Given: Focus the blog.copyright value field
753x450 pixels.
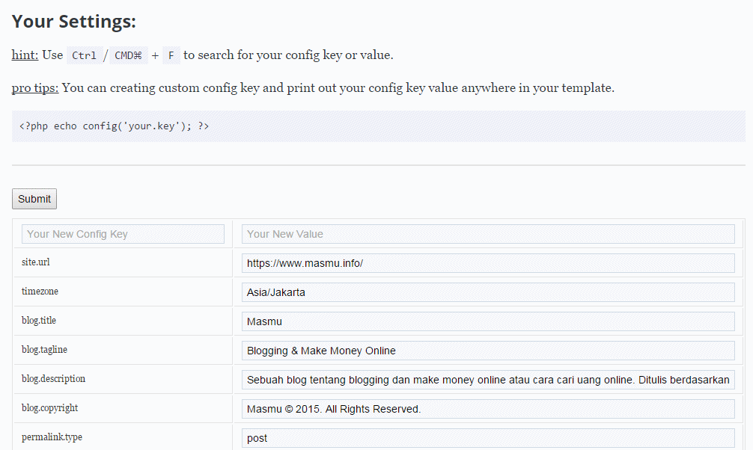Looking at the screenshot, I should pos(488,409).
